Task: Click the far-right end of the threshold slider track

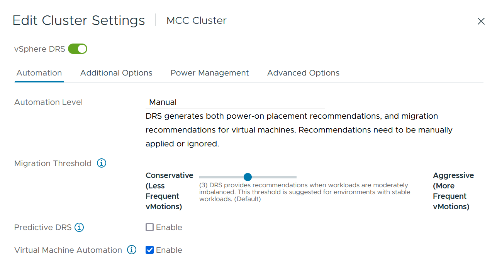Action: click(x=295, y=177)
